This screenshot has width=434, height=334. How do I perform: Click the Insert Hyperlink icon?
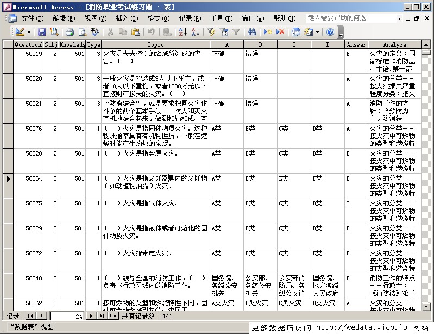[x=167, y=32]
